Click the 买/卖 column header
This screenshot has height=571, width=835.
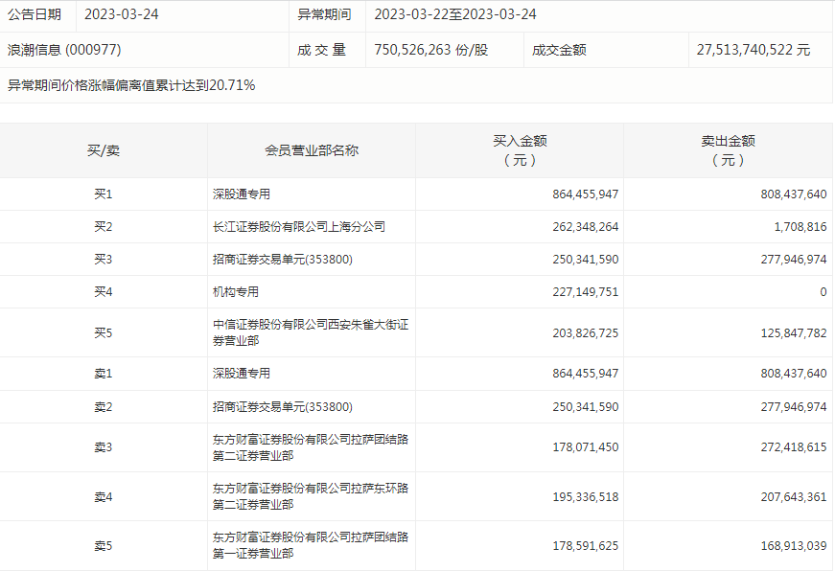[x=104, y=150]
